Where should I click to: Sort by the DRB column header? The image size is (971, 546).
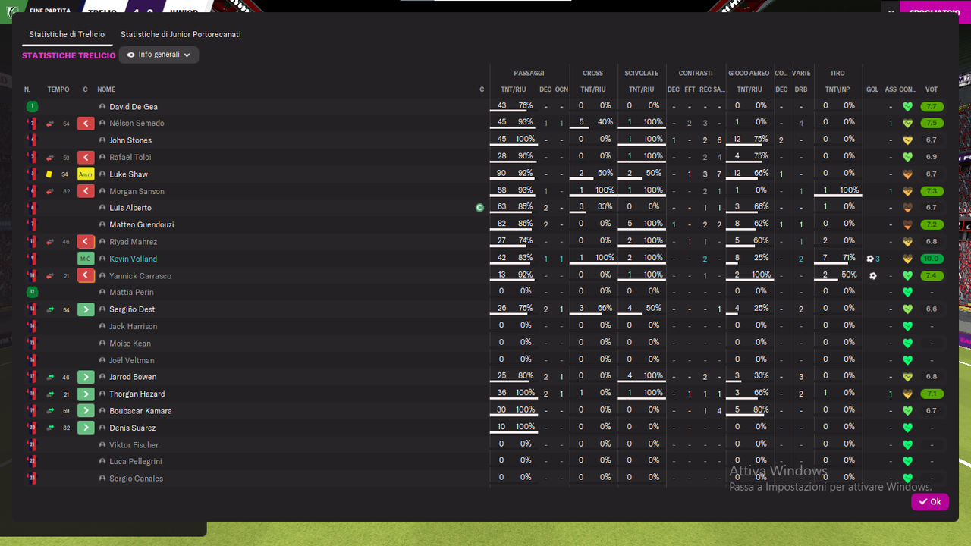click(x=801, y=89)
